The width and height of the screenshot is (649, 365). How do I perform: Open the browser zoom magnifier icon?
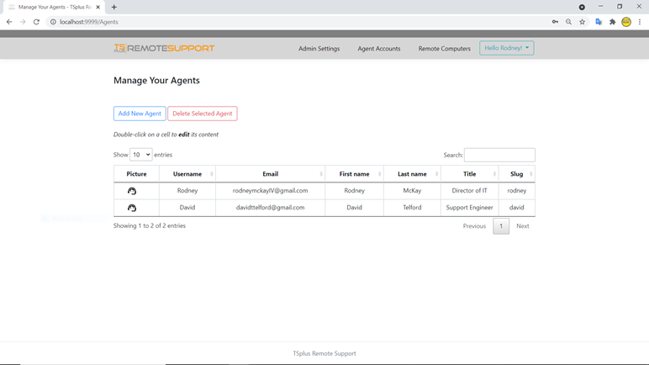click(568, 22)
